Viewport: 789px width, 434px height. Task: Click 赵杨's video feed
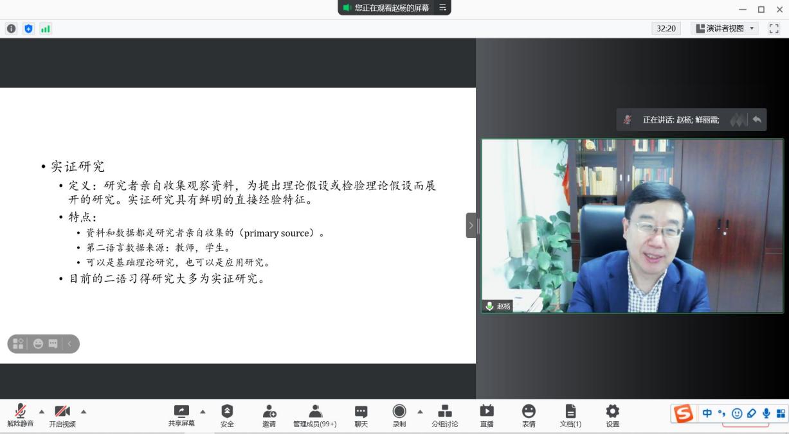(633, 225)
